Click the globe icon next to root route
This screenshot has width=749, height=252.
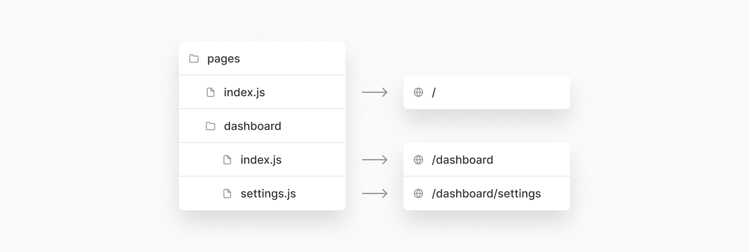point(419,92)
